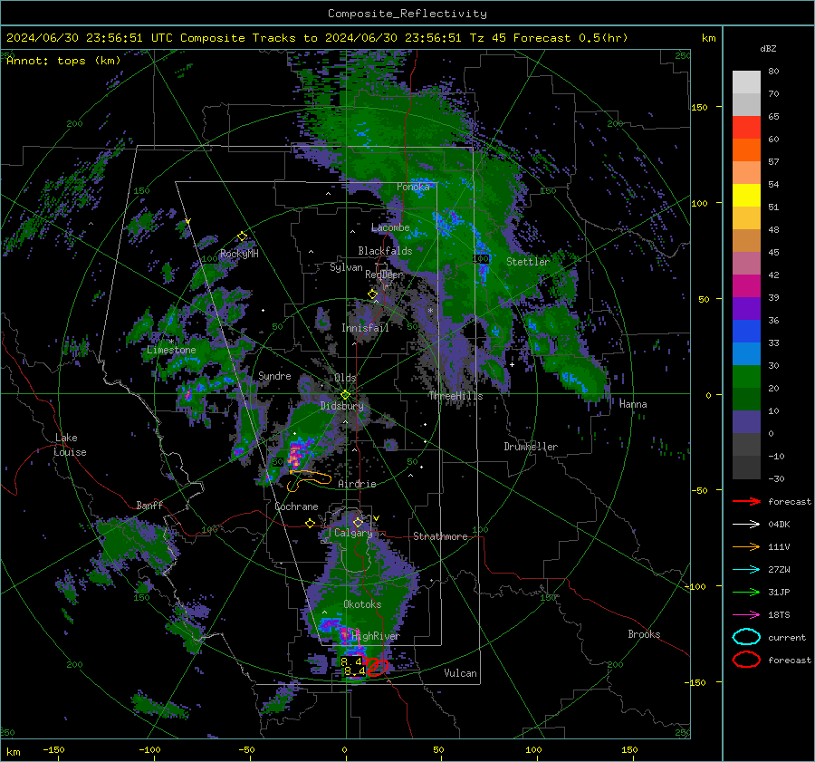Viewport: 815px width, 762px height.
Task: Click the magenta 42 dBZ color swatch
Action: point(746,286)
